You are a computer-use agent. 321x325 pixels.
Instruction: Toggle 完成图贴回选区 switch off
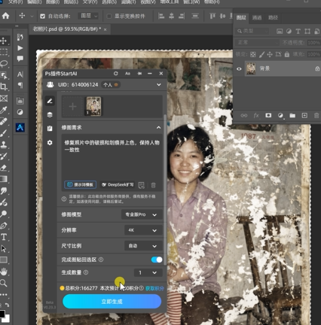tap(157, 260)
